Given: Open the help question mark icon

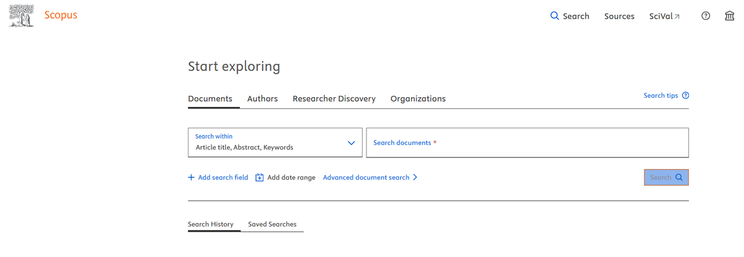Looking at the screenshot, I should (x=706, y=16).
